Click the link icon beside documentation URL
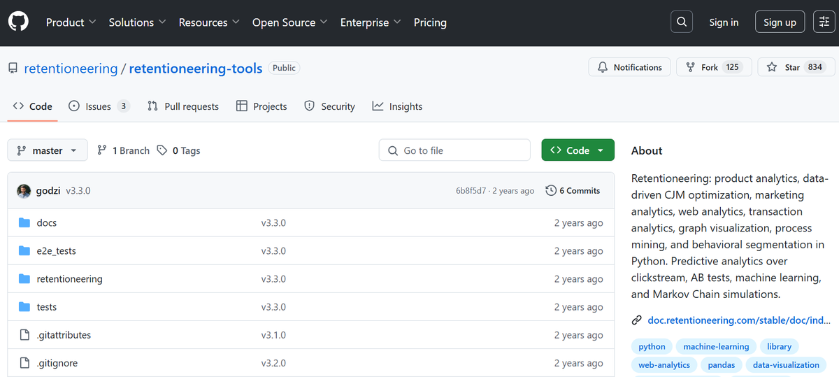839x377 pixels. pyautogui.click(x=637, y=320)
